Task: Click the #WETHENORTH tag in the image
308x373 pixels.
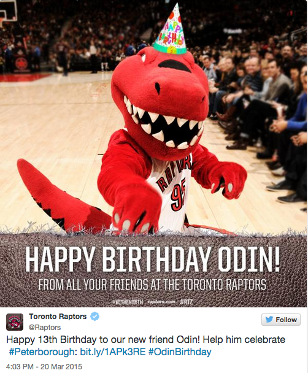Action: [128, 302]
